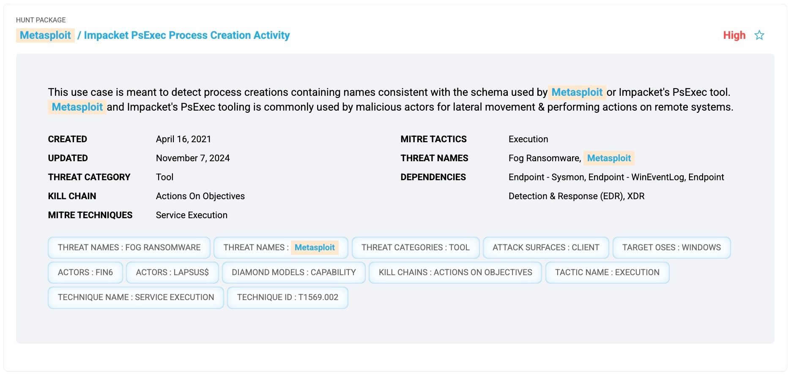Click TACTIC NAME : EXECUTION tag

(607, 273)
